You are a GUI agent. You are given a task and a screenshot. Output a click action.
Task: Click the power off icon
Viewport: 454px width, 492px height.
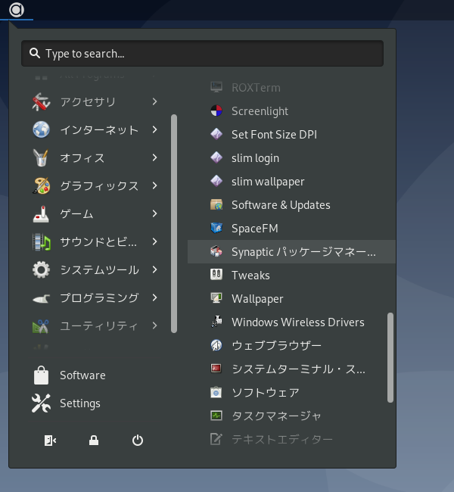click(138, 441)
